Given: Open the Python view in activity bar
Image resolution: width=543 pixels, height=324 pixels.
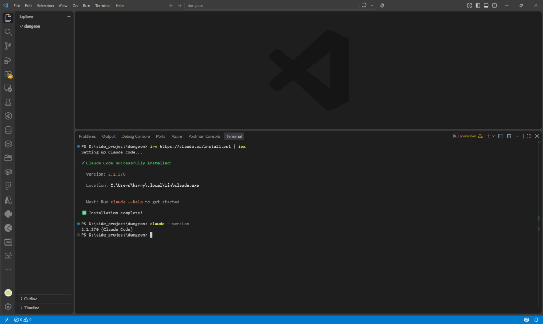Looking at the screenshot, I should 8,214.
